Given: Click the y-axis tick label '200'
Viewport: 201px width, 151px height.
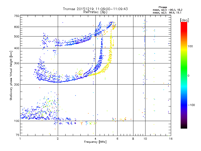Looking at the screenshot, I should (x=17, y=85).
